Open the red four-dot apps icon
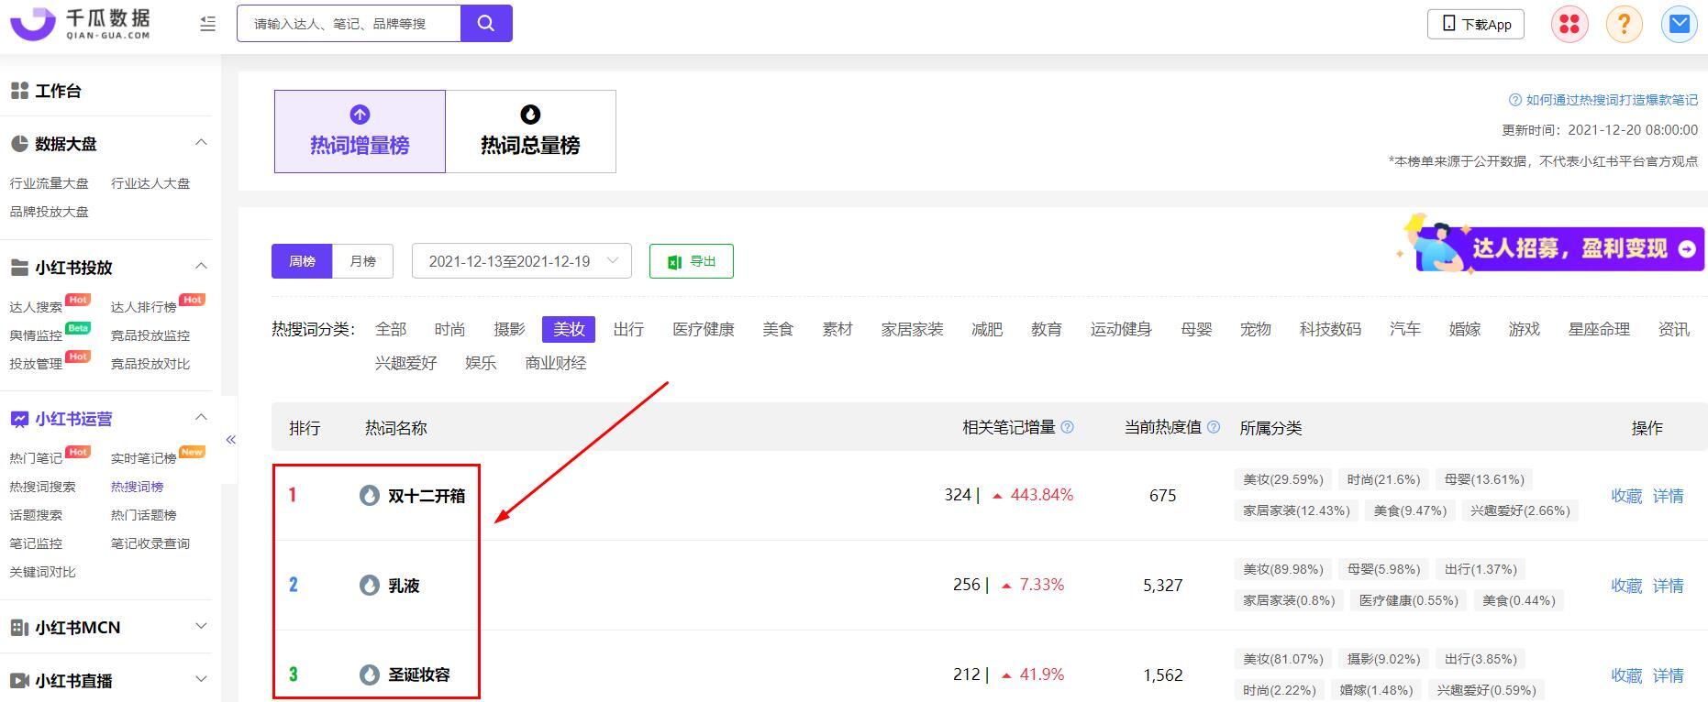Viewport: 1708px width, 702px height. (x=1569, y=24)
